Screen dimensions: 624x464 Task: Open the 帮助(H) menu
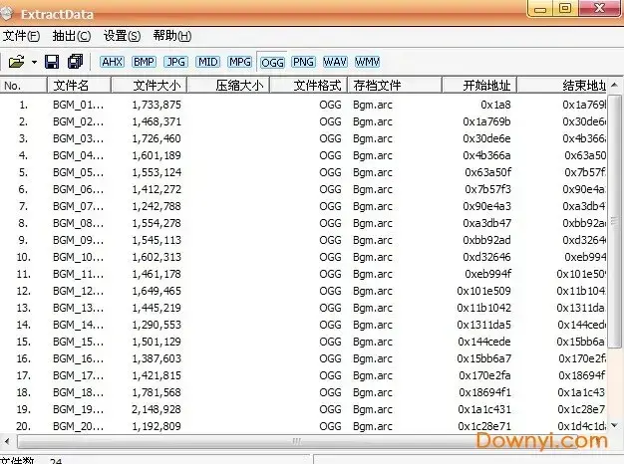coord(172,36)
